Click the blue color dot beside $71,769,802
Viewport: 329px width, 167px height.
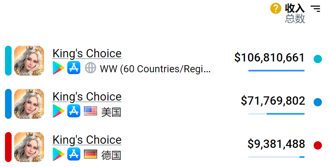click(318, 102)
